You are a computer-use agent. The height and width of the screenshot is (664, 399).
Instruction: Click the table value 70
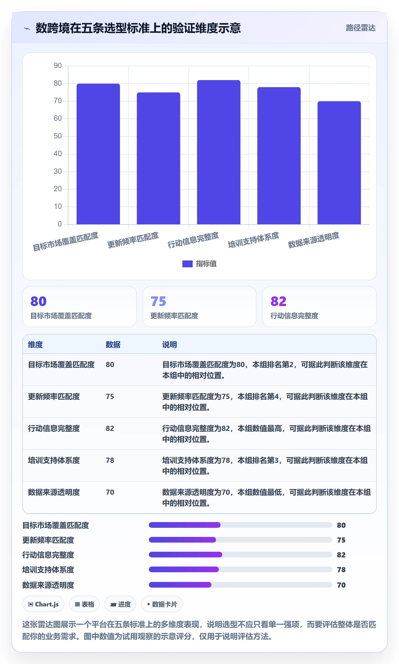coord(110,492)
